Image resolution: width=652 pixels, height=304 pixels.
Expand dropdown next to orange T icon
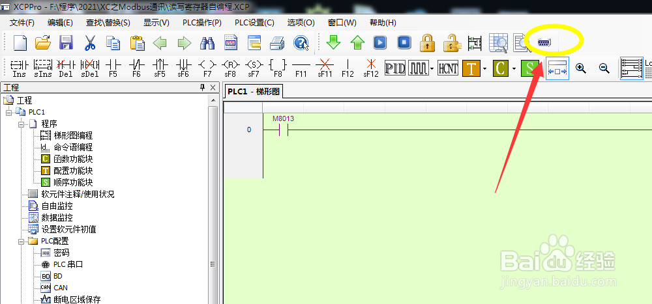pyautogui.click(x=485, y=68)
